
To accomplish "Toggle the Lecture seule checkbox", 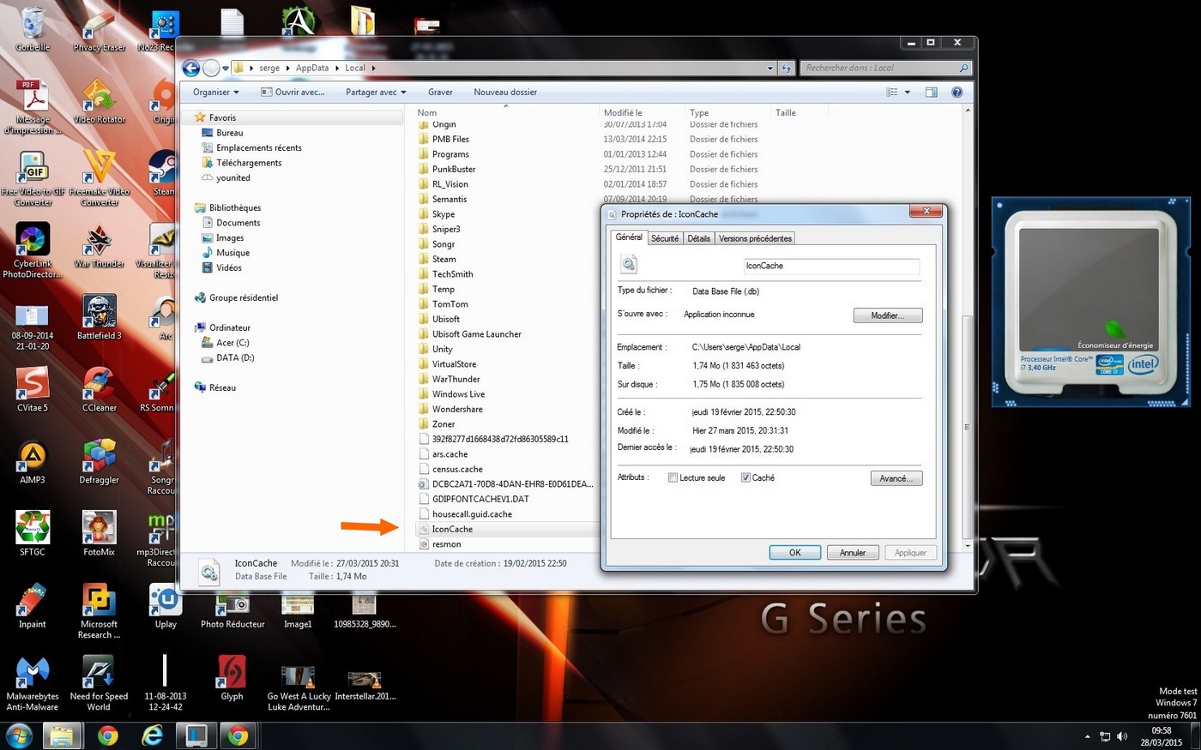I will click(673, 478).
